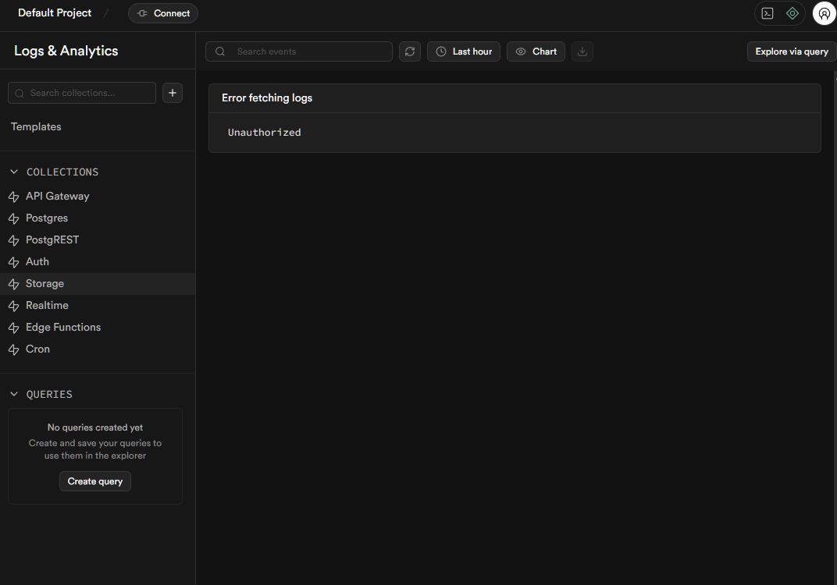Toggle the Chart visibility button
This screenshot has height=585, width=837.
536,51
